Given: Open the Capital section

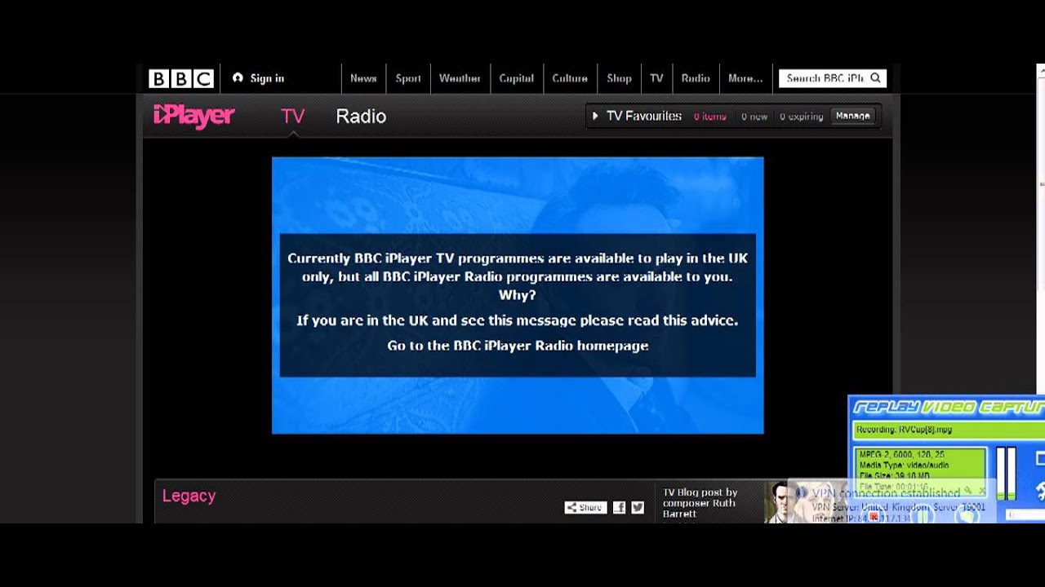Looking at the screenshot, I should click(516, 78).
